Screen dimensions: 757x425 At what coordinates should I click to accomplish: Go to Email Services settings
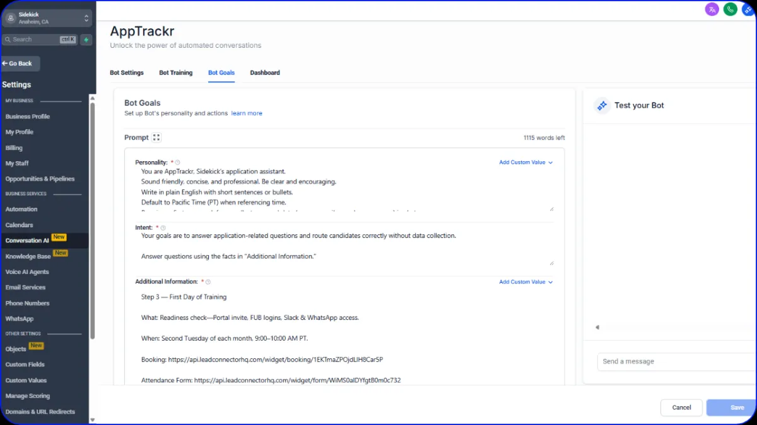tap(25, 287)
